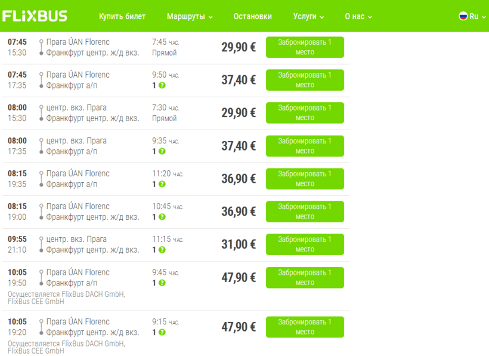Image resolution: width=489 pixels, height=356 pixels.
Task: Click the 10:45 час. duration text
Action: (x=168, y=207)
